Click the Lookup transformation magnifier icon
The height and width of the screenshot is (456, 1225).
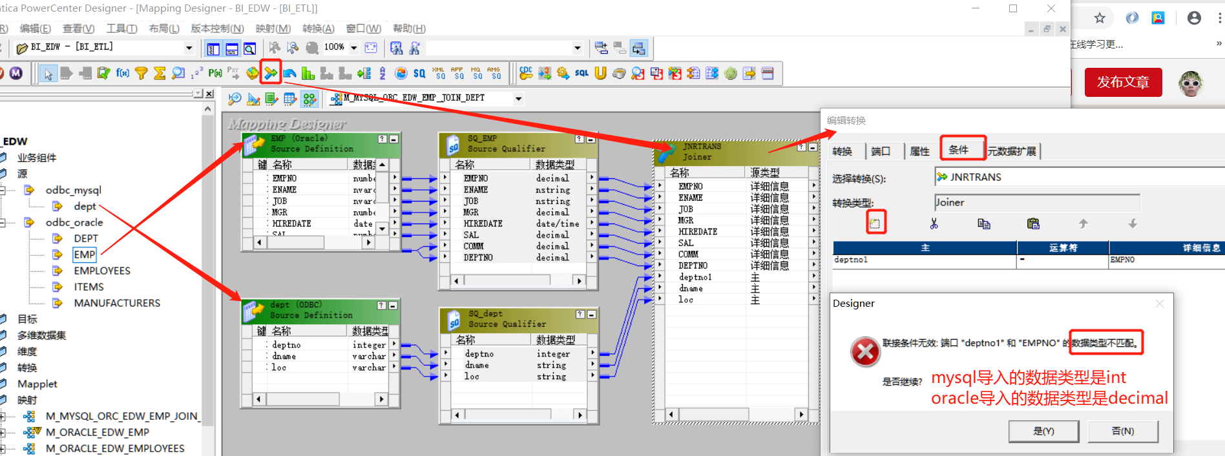(178, 73)
